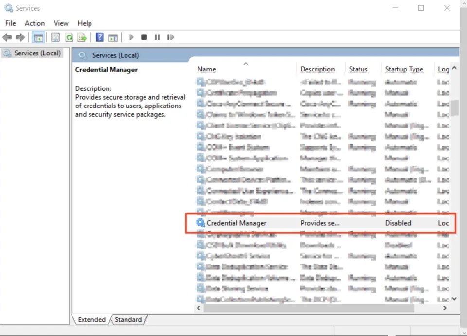
Task: Click the Refresh toolbar icon
Action: tap(69, 37)
